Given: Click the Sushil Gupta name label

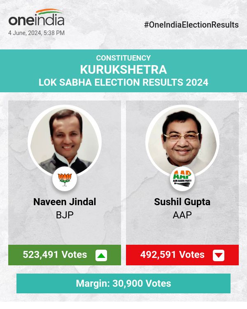Looking at the screenshot, I should [x=182, y=202].
